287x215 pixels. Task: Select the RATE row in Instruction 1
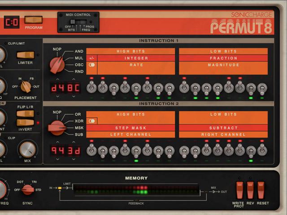136,65
